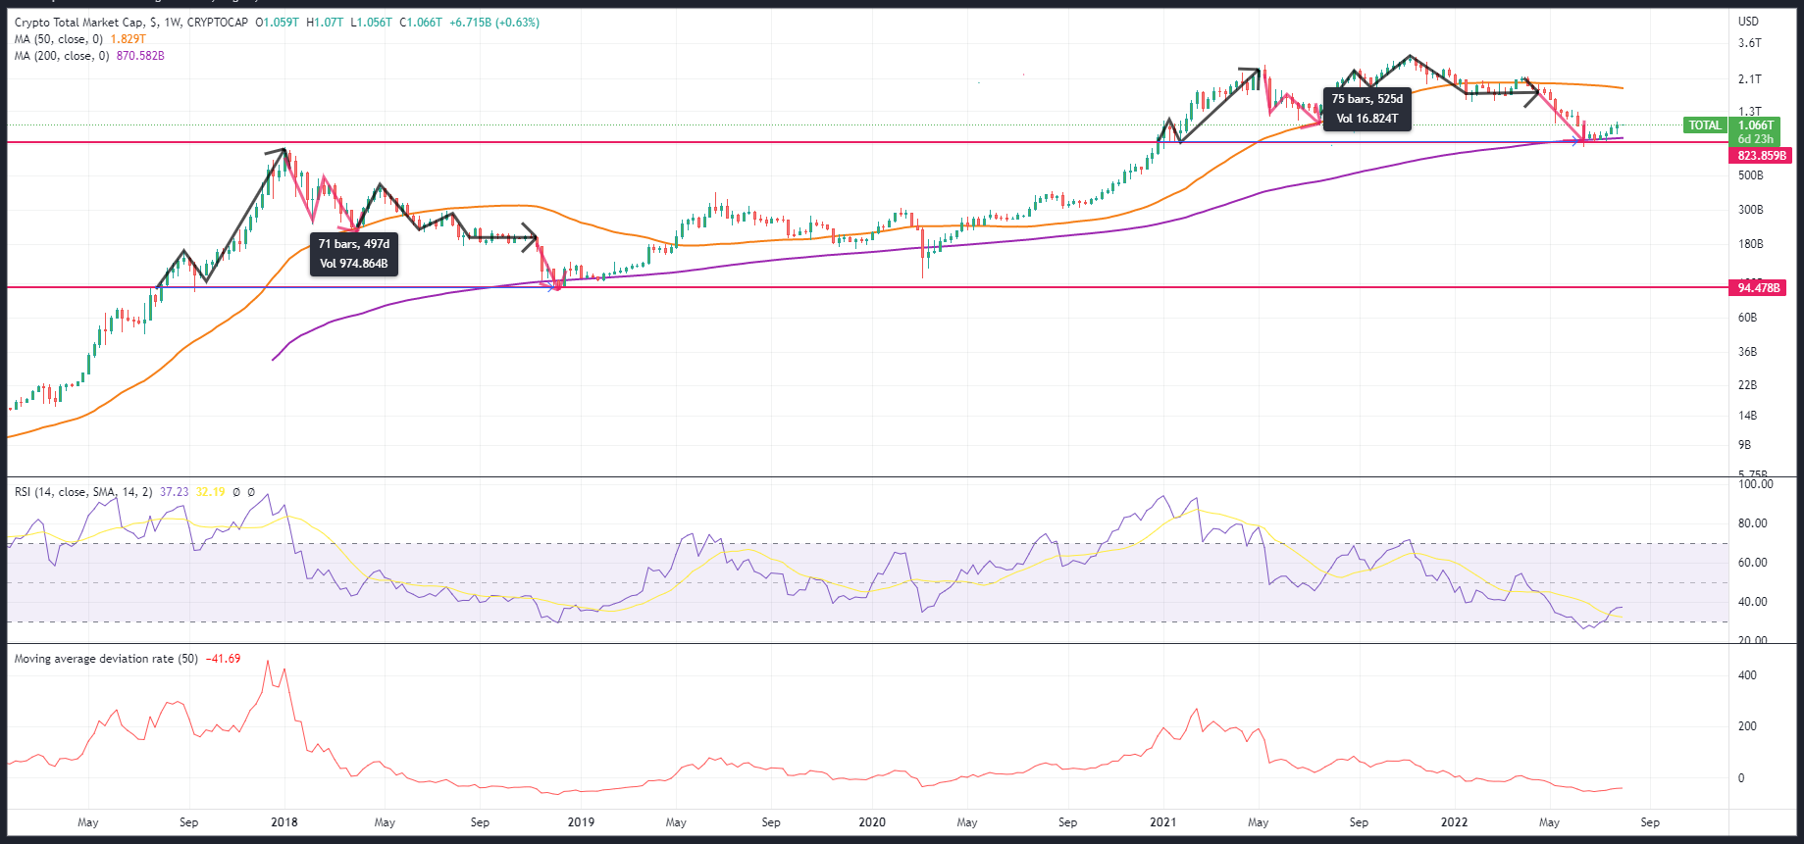Click the 2022 label on time axis
The width and height of the screenshot is (1804, 844).
point(1454,822)
